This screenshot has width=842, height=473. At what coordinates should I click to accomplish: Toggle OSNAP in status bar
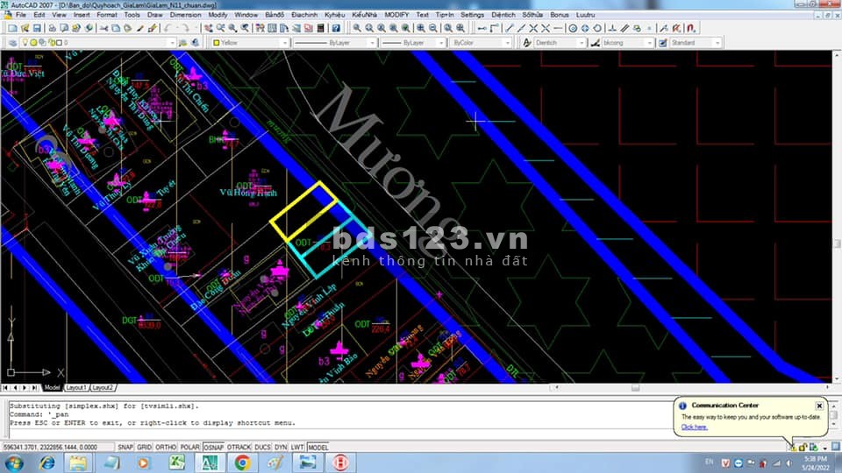click(x=213, y=447)
